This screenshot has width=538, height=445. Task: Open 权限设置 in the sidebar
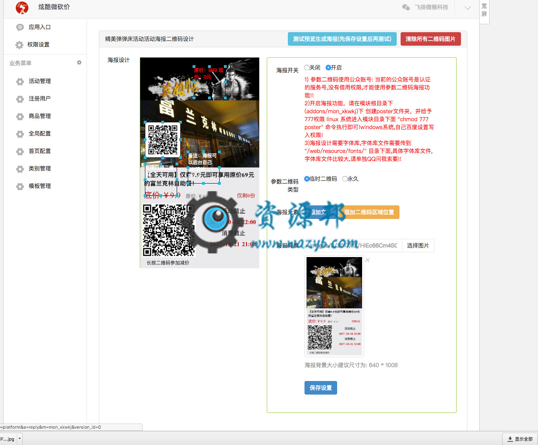pos(39,44)
